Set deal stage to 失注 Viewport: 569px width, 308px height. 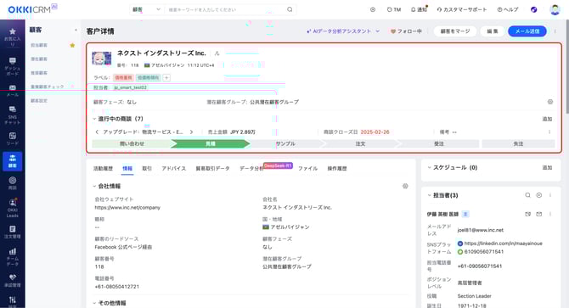pos(518,144)
